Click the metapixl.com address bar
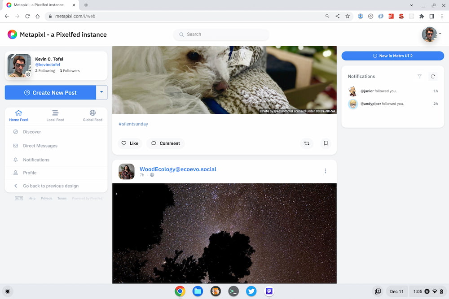Image resolution: width=449 pixels, height=299 pixels. (x=183, y=16)
